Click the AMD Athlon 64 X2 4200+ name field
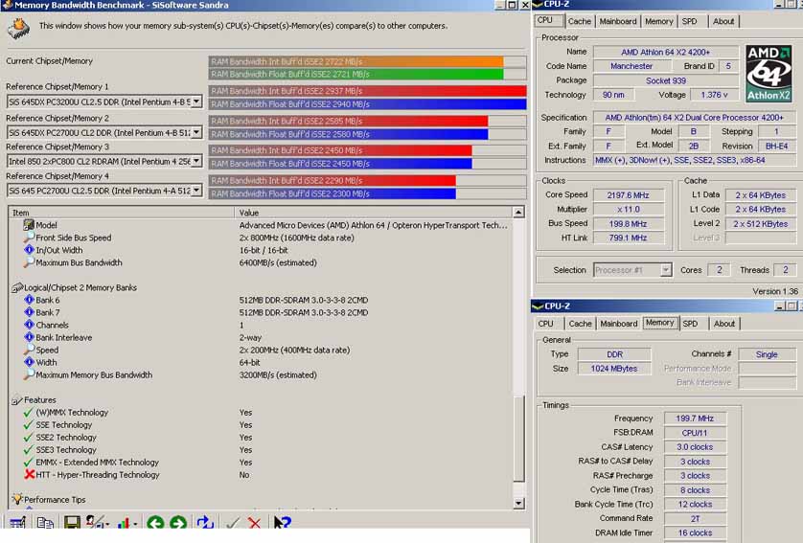 665,53
